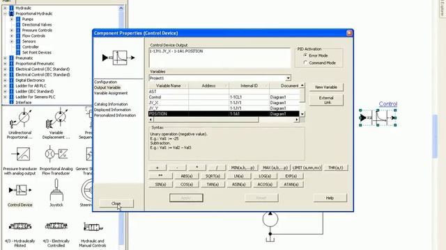
Task: Insert the EXP(a) function
Action: [x=291, y=176]
